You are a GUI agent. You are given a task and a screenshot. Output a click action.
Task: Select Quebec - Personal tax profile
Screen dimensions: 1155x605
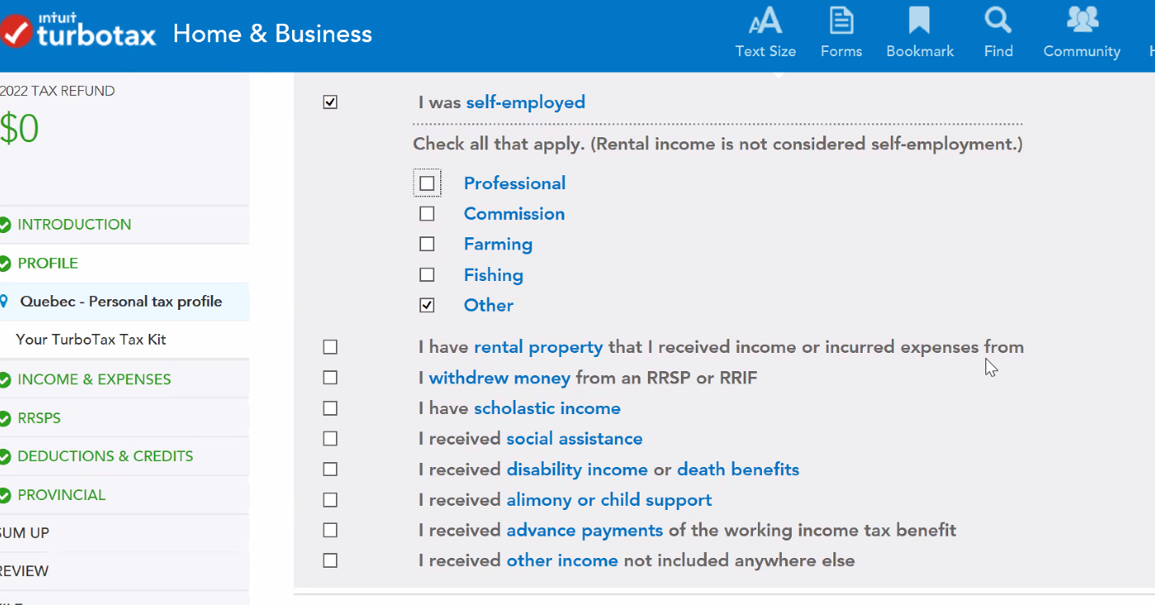pos(121,302)
